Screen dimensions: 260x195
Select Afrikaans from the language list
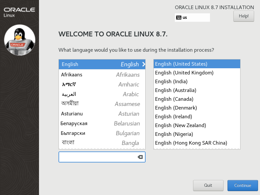(102, 75)
